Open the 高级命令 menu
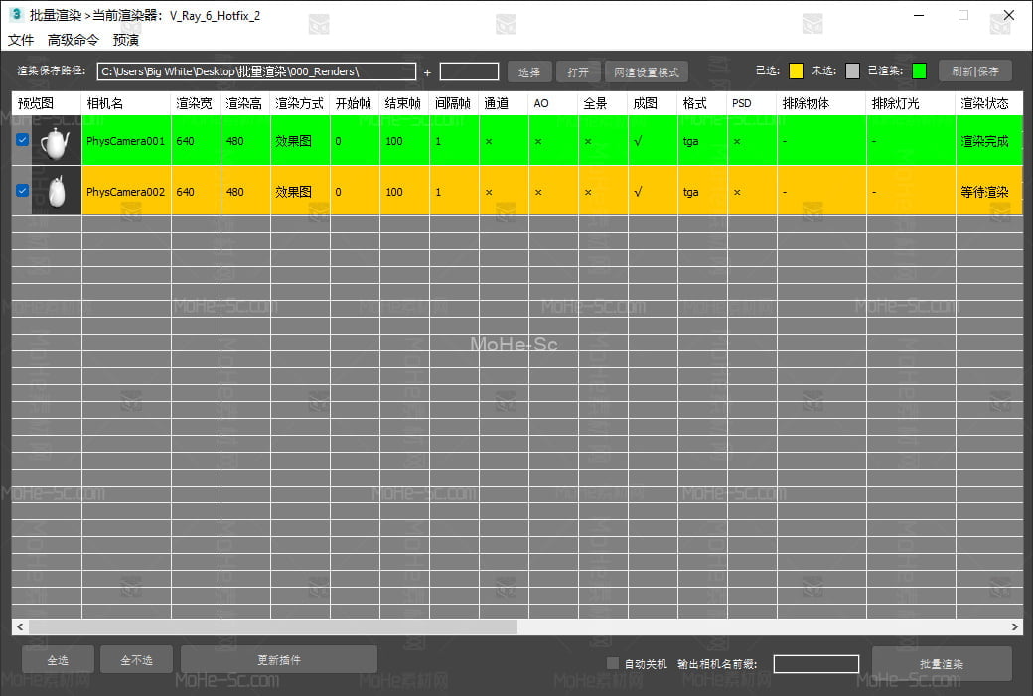The image size is (1033, 696). click(x=74, y=40)
